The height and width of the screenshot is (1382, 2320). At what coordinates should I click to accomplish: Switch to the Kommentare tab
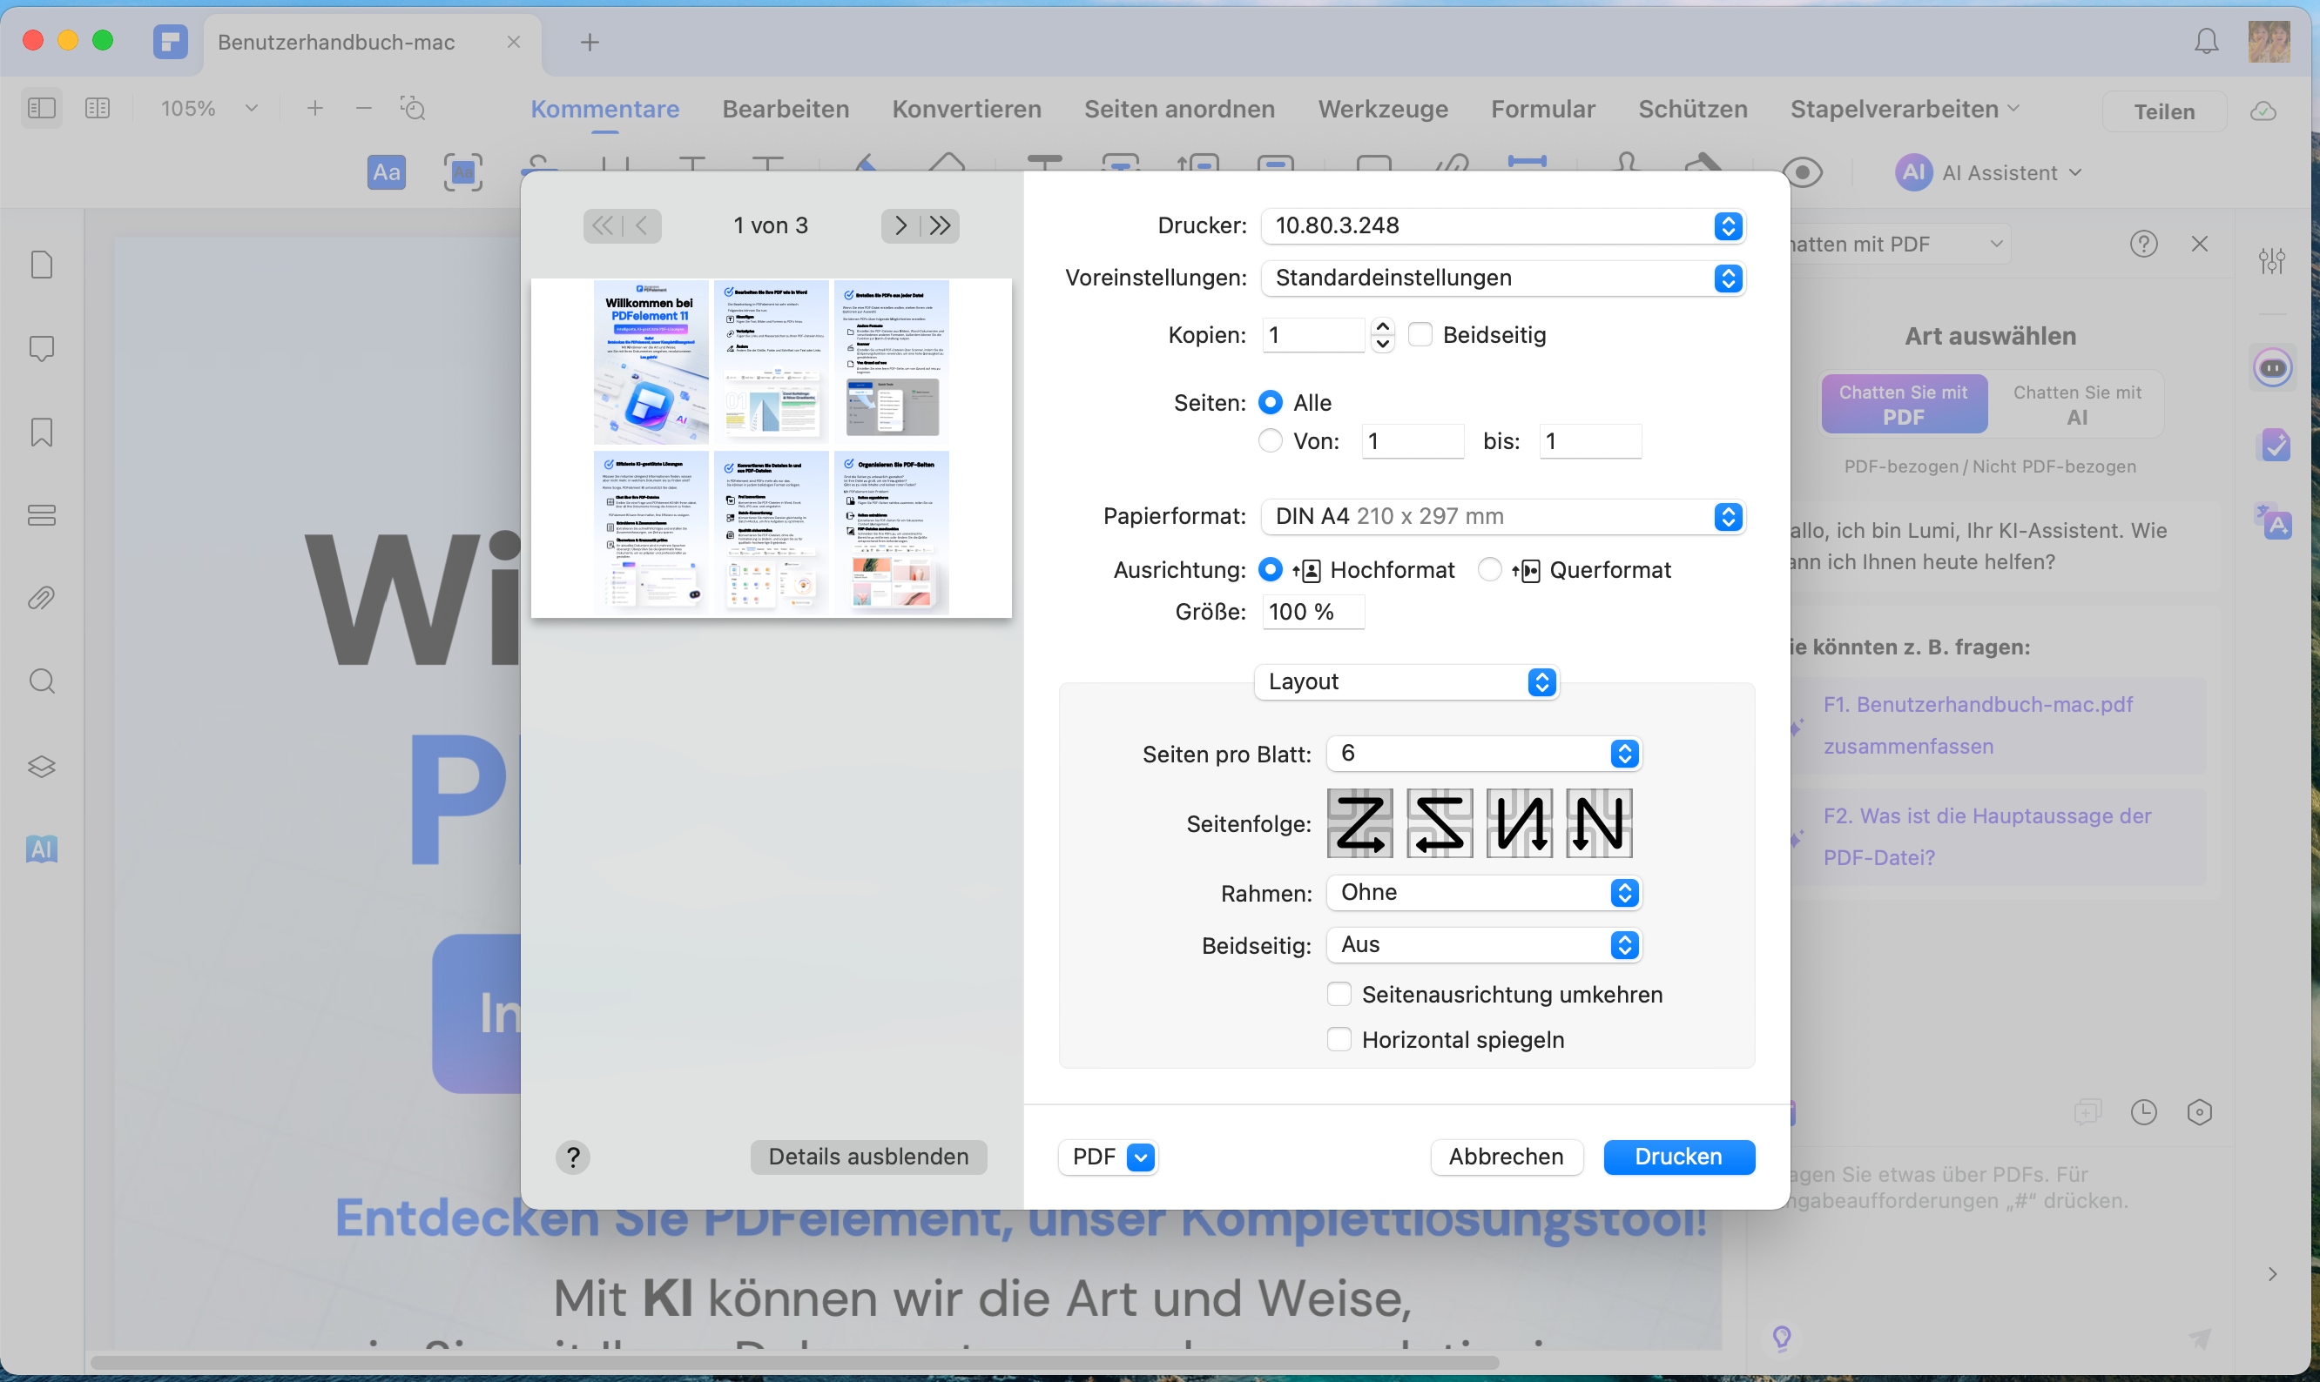tap(604, 109)
